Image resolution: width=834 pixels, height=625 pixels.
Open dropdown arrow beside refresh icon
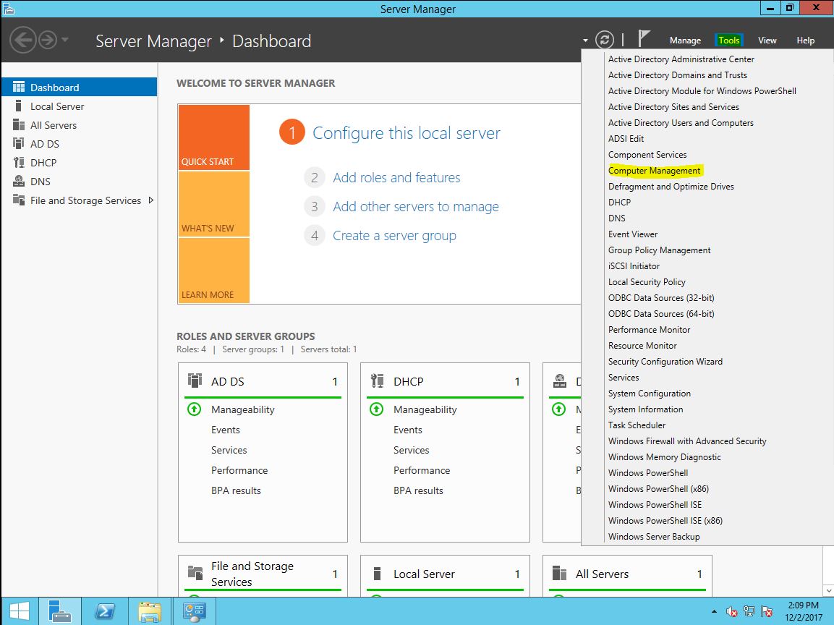pos(584,41)
